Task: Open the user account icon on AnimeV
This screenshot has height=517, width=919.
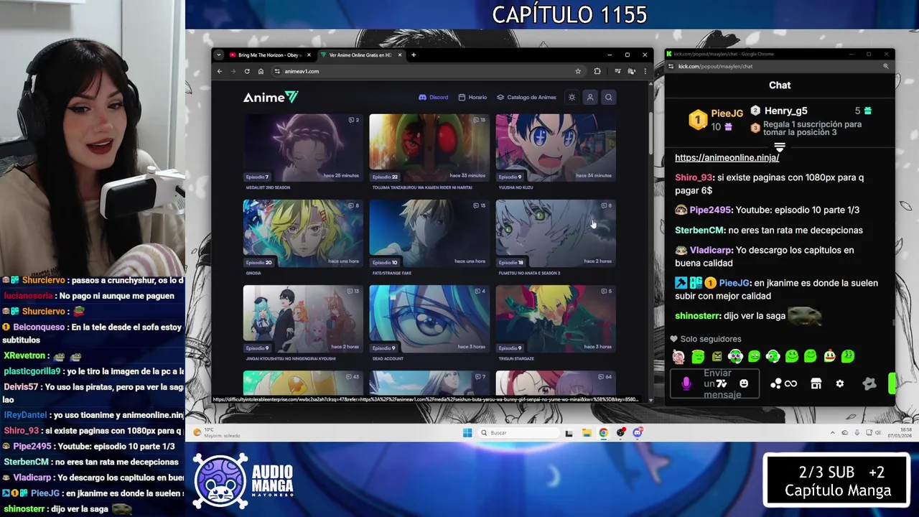Action: coord(589,98)
